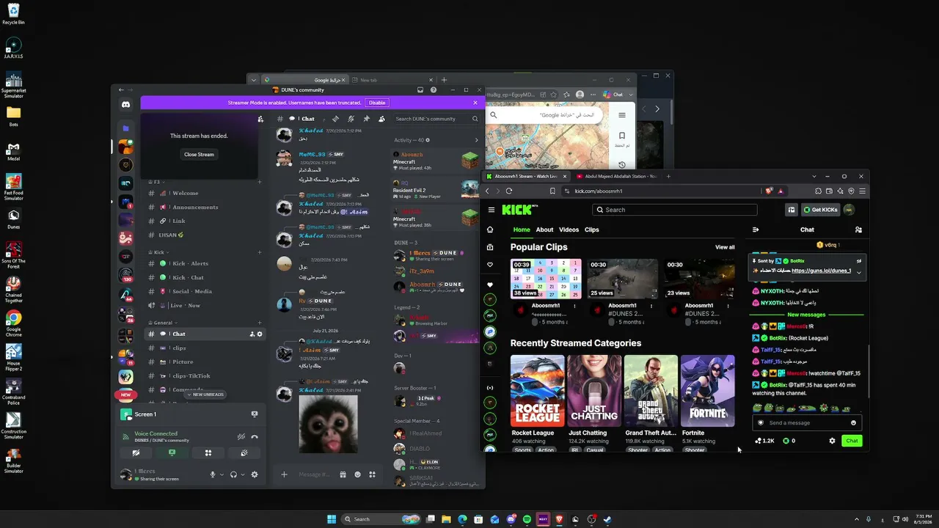Image resolution: width=939 pixels, height=528 pixels.
Task: Open Steam from the Windows taskbar
Action: [x=607, y=519]
